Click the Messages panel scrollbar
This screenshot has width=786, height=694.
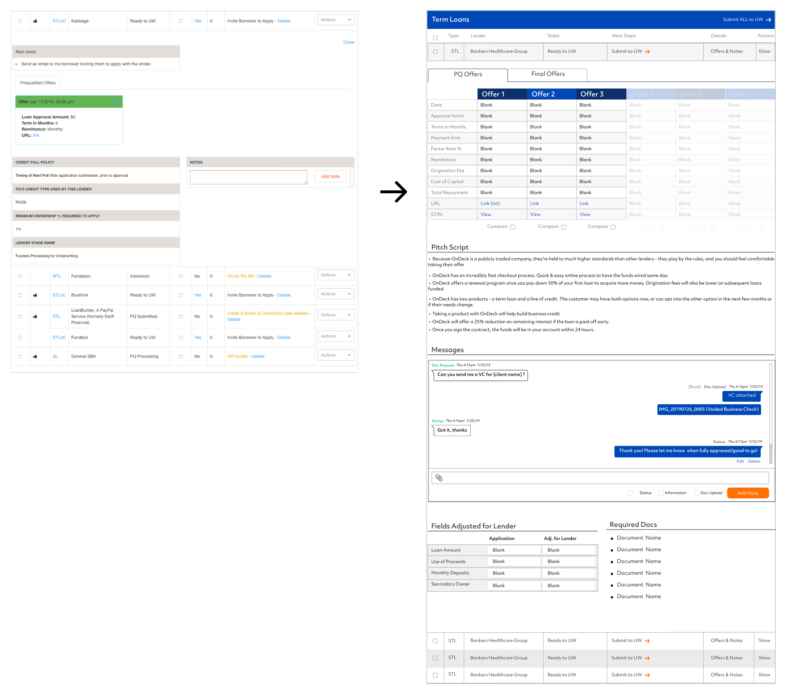770,414
